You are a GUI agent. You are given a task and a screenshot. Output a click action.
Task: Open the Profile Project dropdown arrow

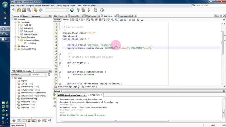(x=106, y=10)
